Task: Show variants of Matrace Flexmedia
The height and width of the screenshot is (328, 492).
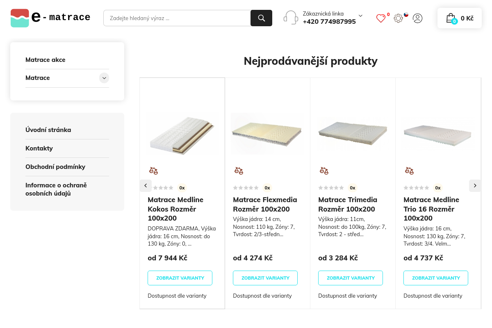Action: tap(265, 278)
